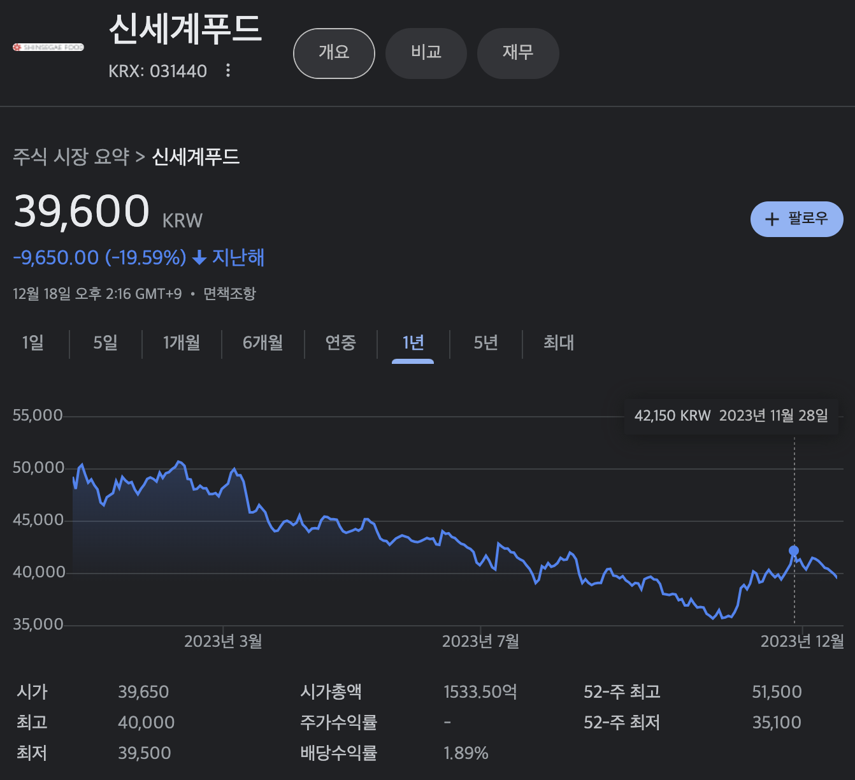Click the 신세계푸드 page title
Screen dimensions: 855x780
point(185,29)
